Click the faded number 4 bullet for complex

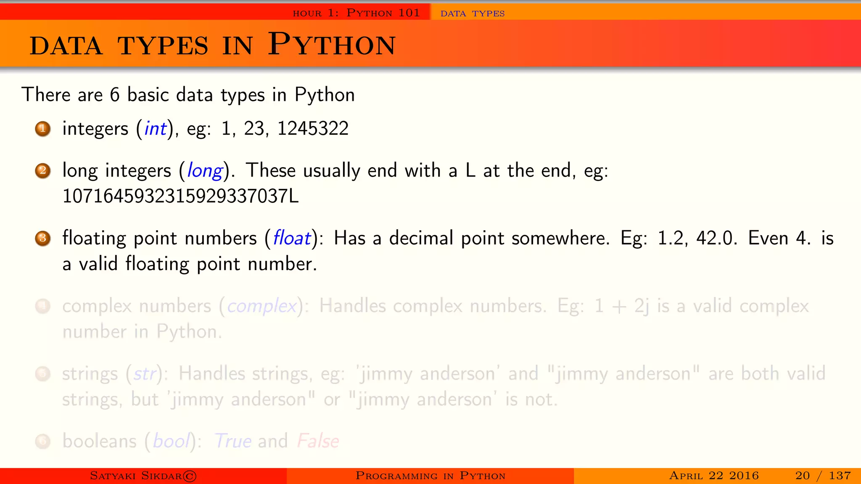click(x=42, y=306)
